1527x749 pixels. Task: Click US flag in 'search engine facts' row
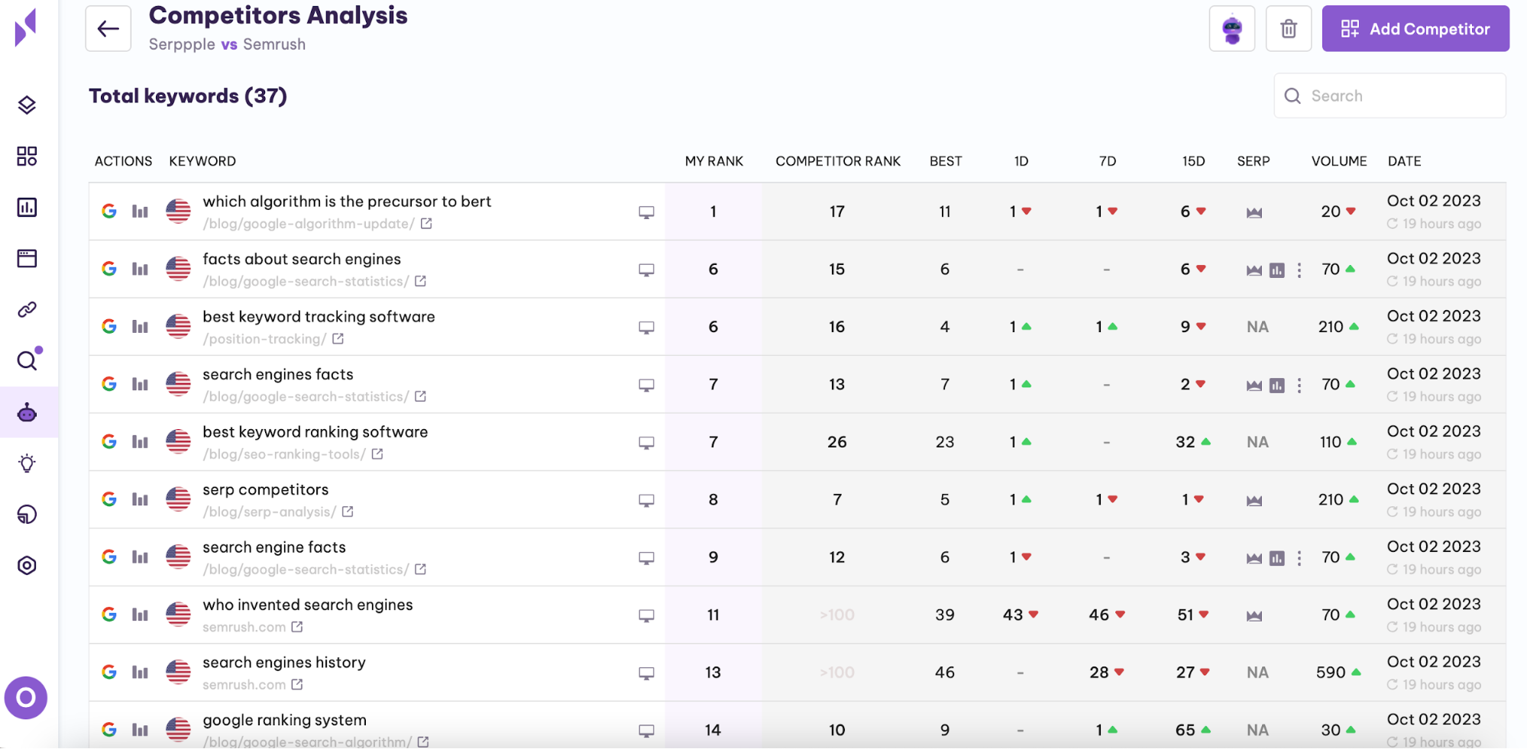178,557
